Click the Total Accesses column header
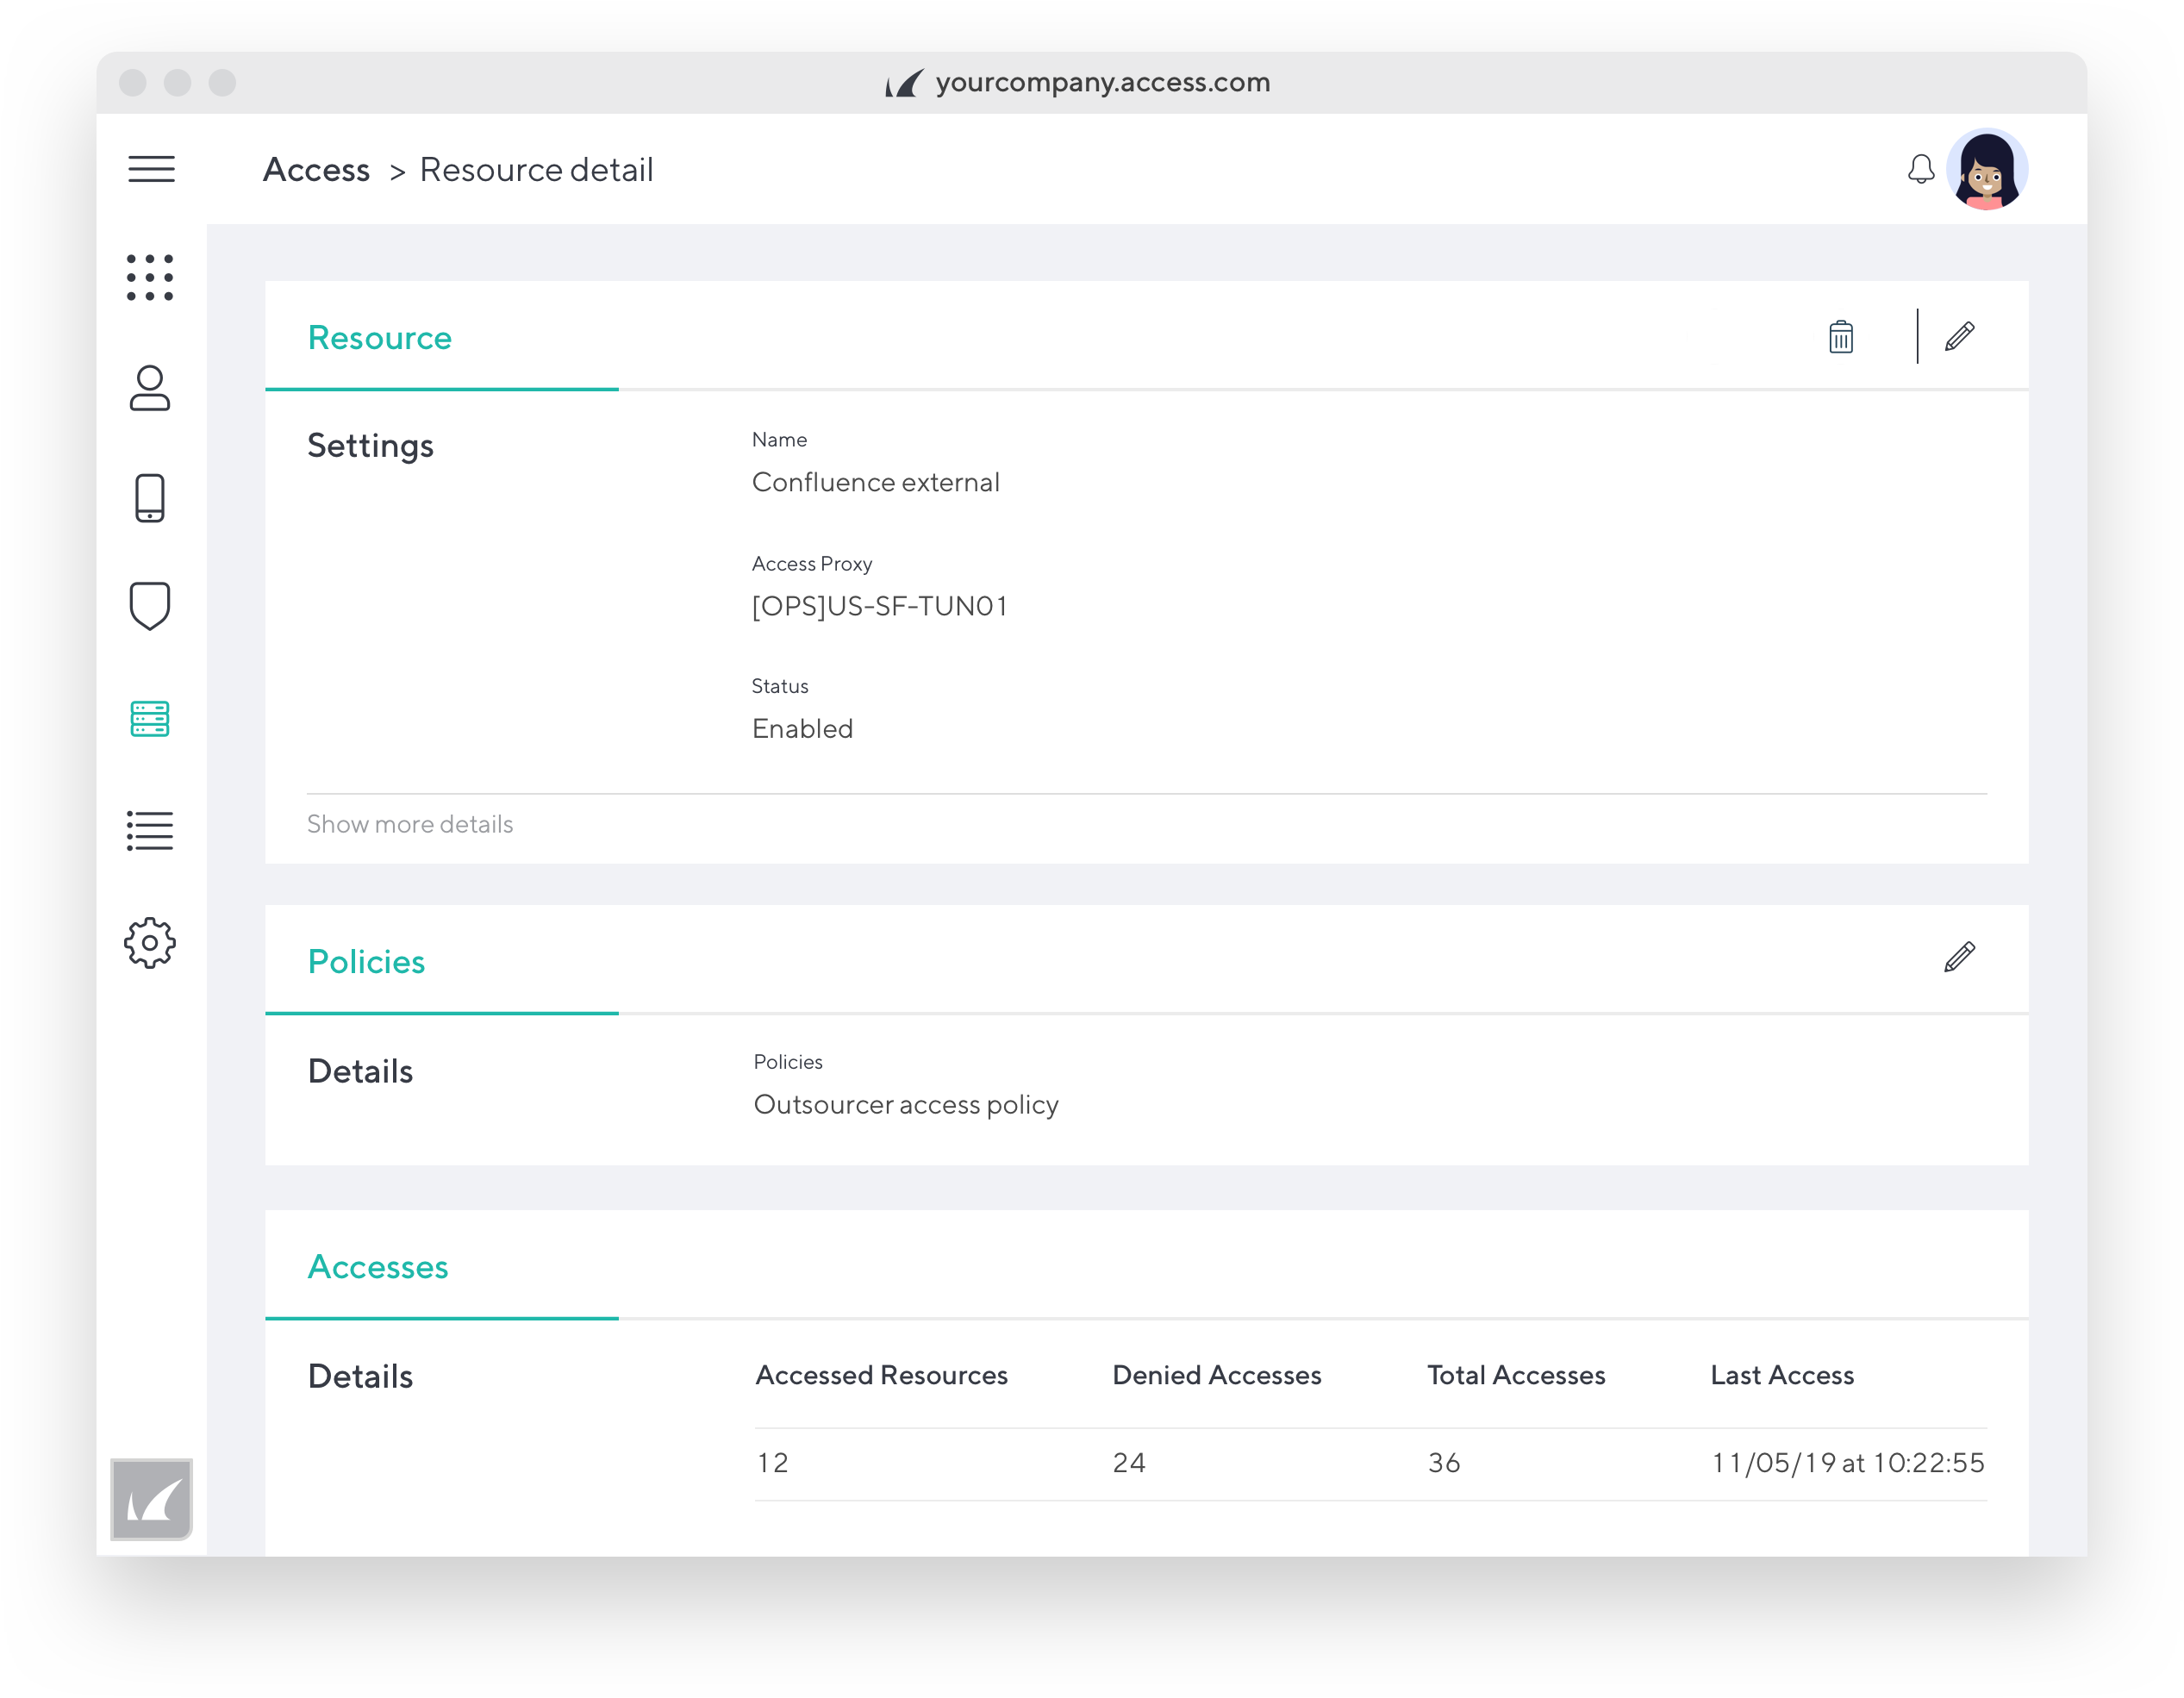2184x1698 pixels. click(1516, 1375)
